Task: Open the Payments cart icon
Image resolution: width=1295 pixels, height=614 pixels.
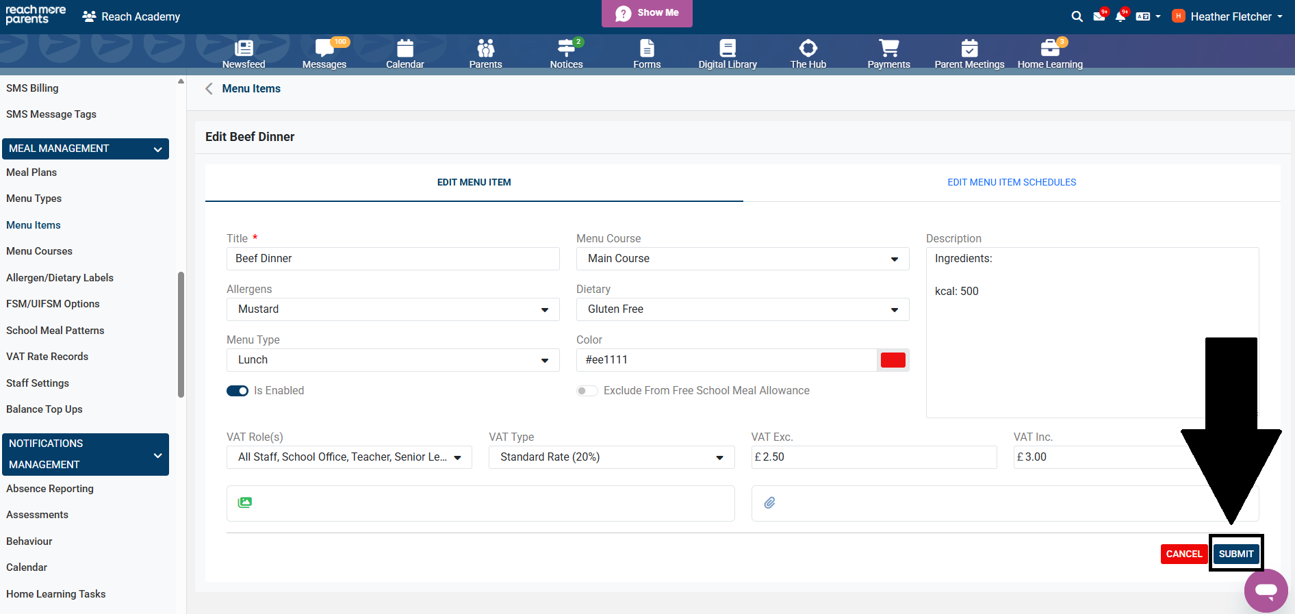Action: (x=888, y=49)
